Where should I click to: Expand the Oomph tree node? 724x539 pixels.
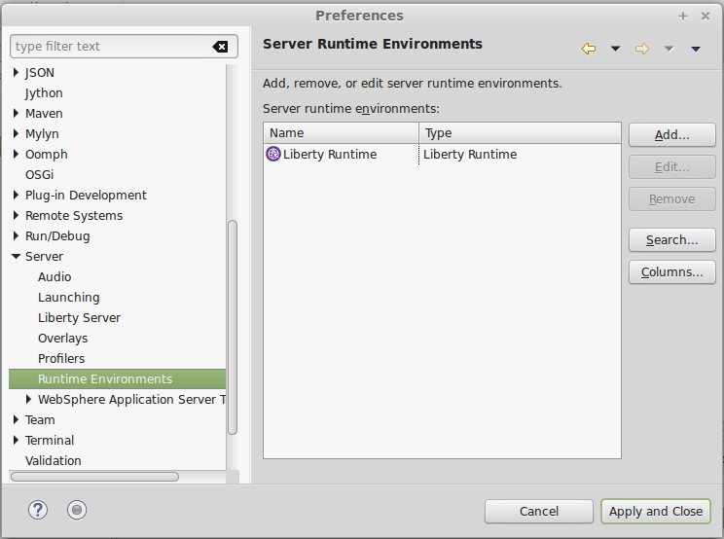click(x=16, y=154)
